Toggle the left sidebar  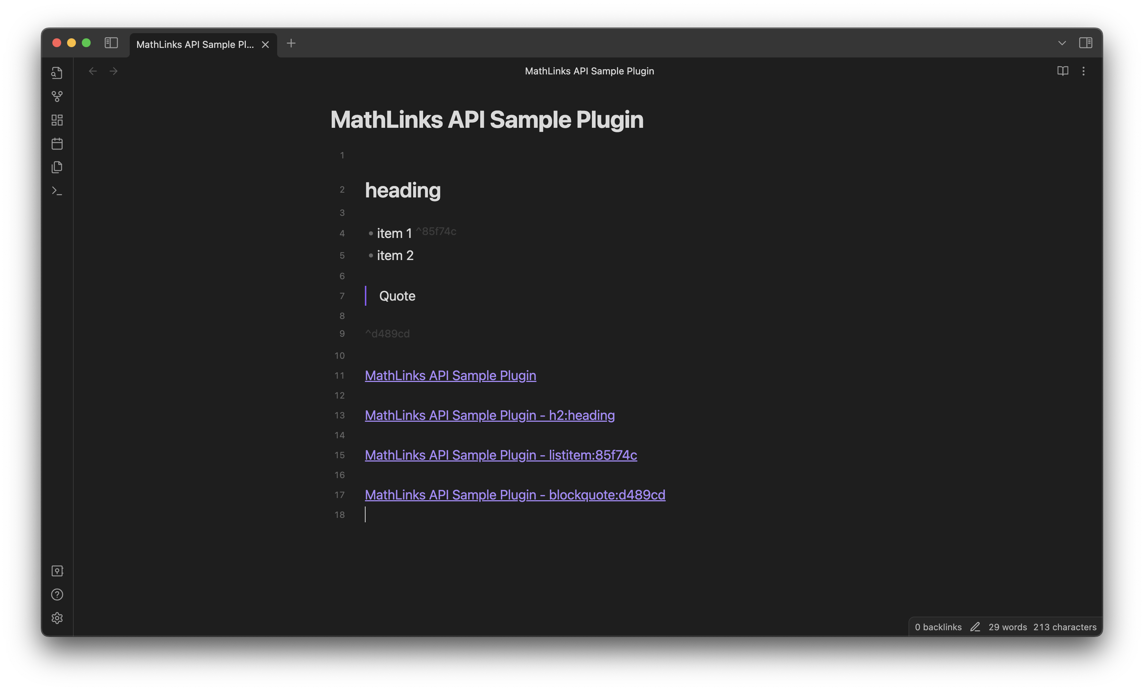(x=111, y=43)
